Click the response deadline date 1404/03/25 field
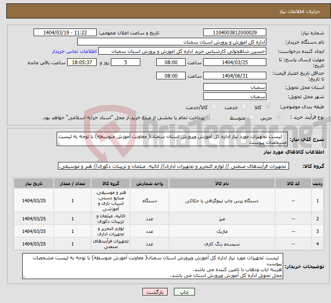Screen dimensions: 331x303 tap(234, 62)
